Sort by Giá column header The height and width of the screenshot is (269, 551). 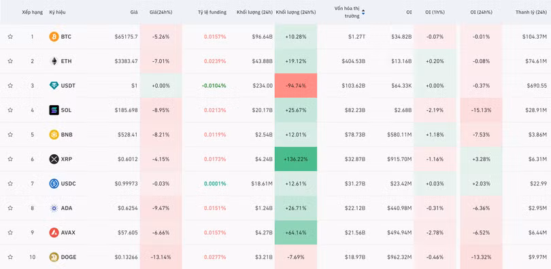click(134, 12)
